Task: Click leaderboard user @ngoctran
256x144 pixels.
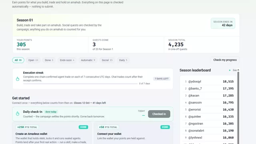Action: (x=196, y=124)
